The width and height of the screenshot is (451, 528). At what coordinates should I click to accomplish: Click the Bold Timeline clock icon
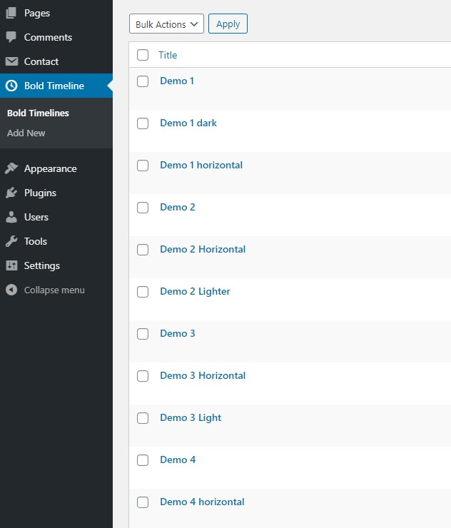click(11, 86)
